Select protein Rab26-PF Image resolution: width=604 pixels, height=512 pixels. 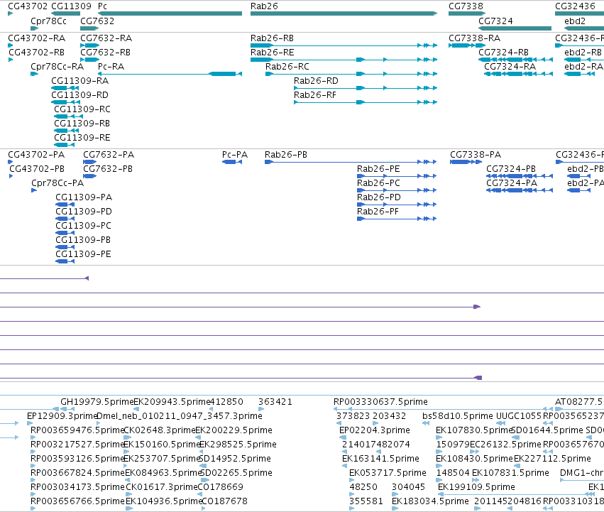(x=397, y=219)
